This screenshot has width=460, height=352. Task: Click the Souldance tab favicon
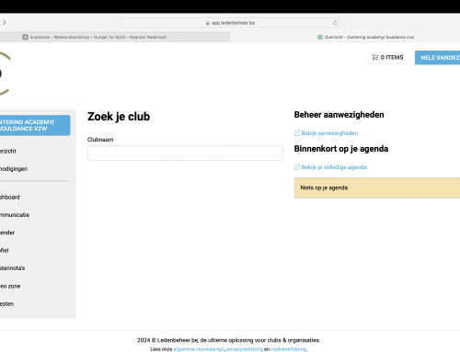pyautogui.click(x=25, y=37)
